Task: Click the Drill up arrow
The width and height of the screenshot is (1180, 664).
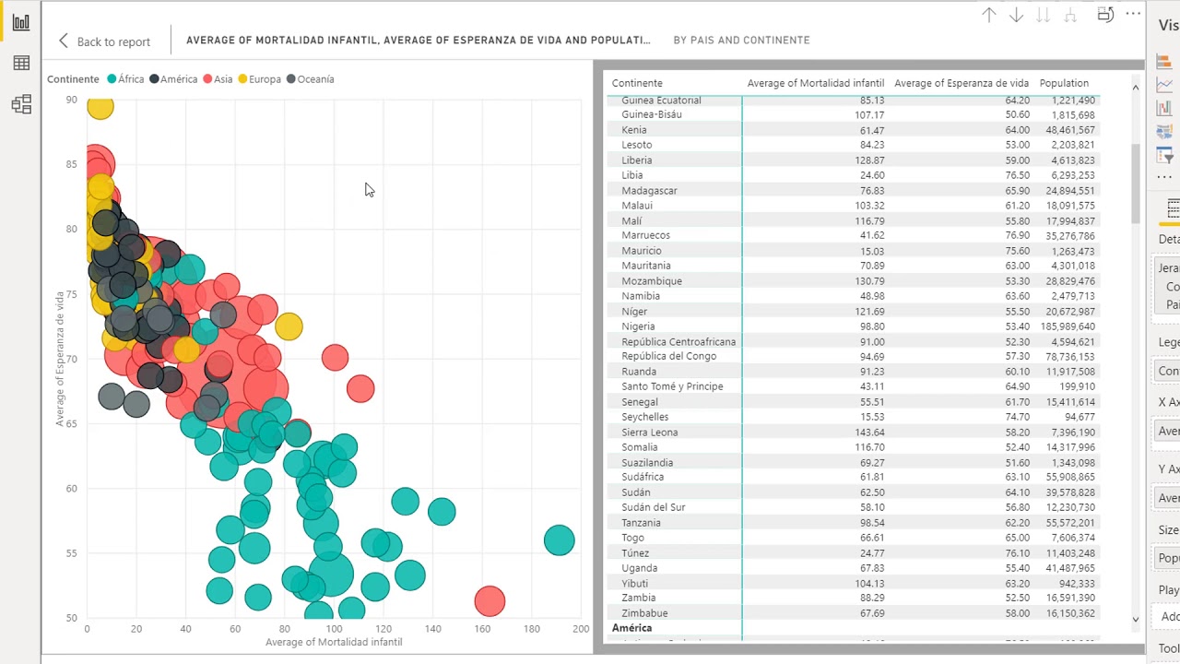Action: pyautogui.click(x=989, y=15)
